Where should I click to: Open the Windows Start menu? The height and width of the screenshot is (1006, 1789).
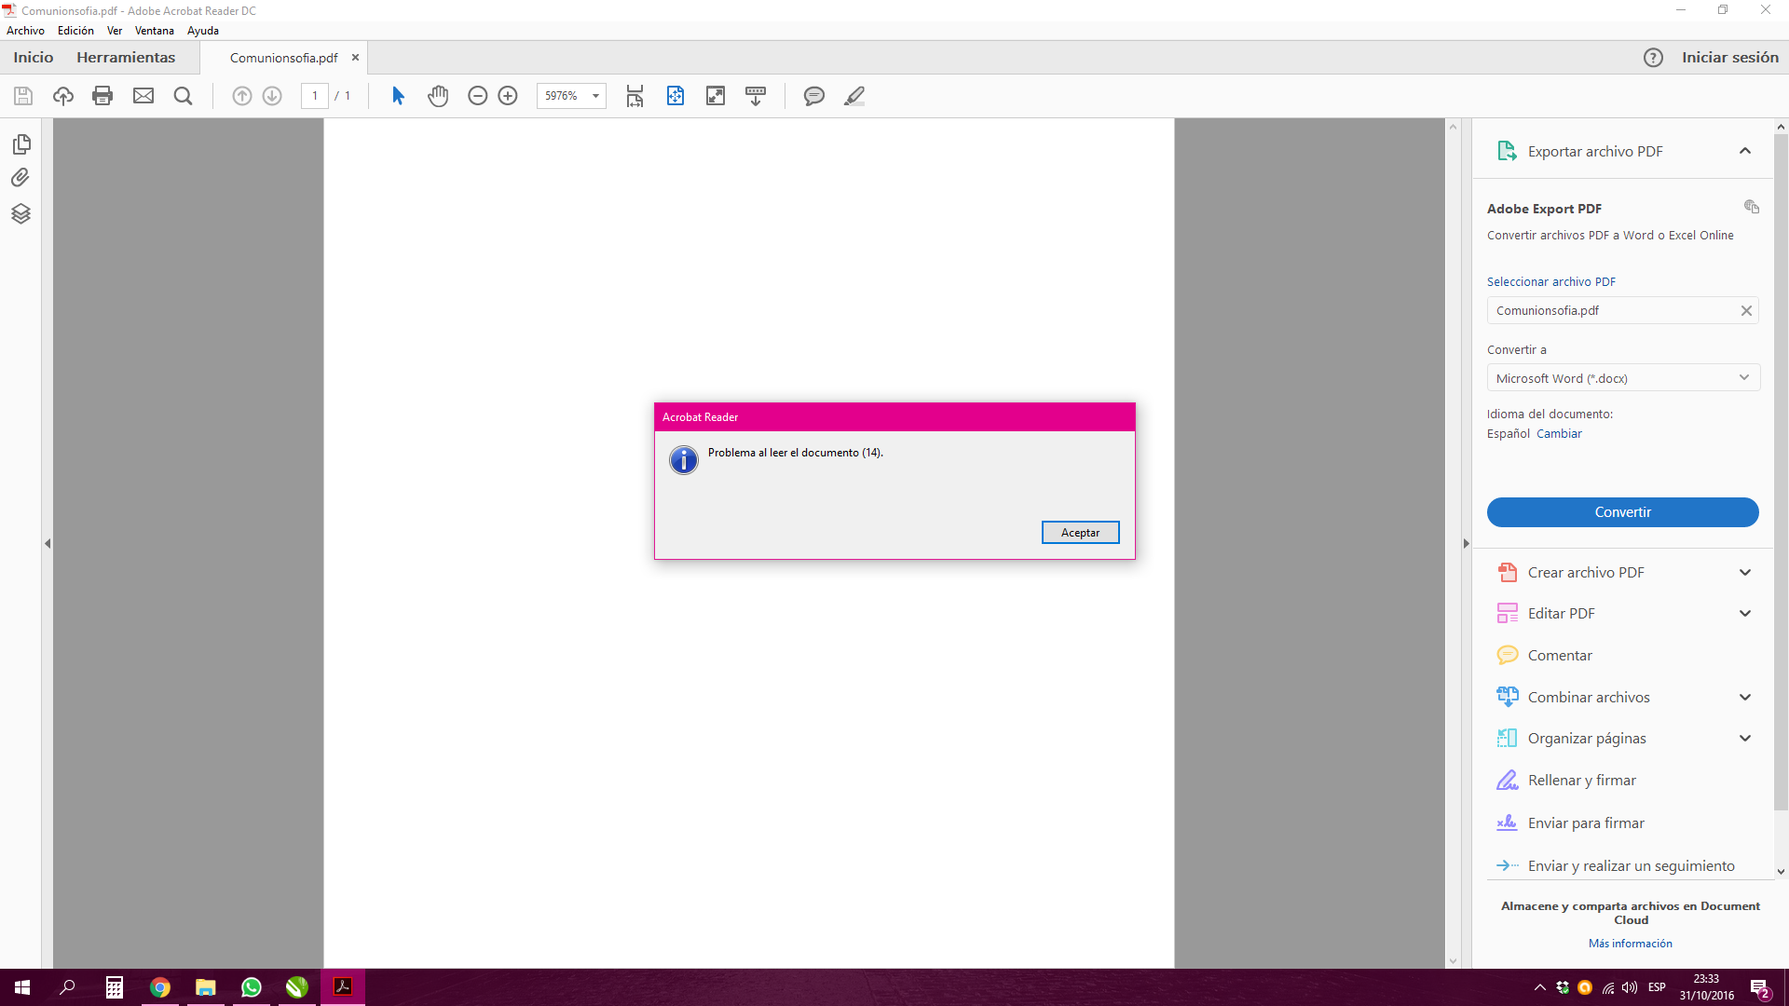pyautogui.click(x=22, y=987)
